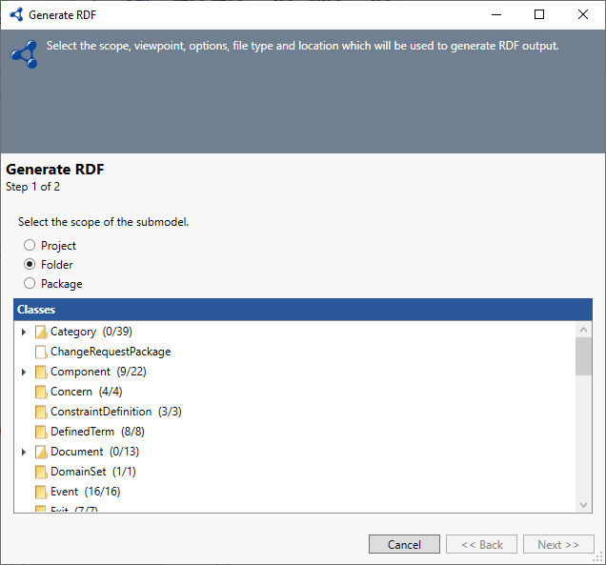This screenshot has width=606, height=565.
Task: Click the Concern folder icon
Action: [41, 392]
